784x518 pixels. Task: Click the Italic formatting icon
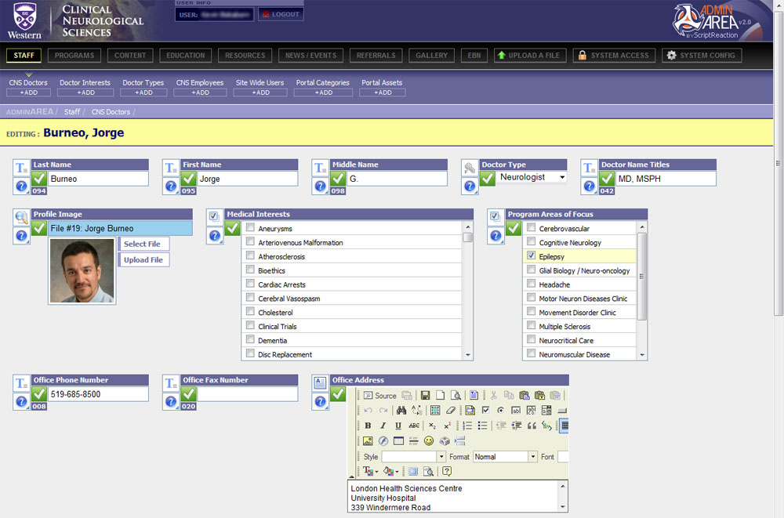coord(383,426)
